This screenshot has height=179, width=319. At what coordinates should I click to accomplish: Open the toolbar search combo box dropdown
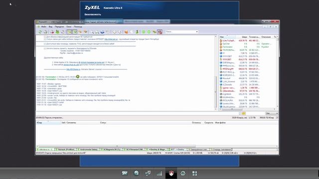point(197,32)
